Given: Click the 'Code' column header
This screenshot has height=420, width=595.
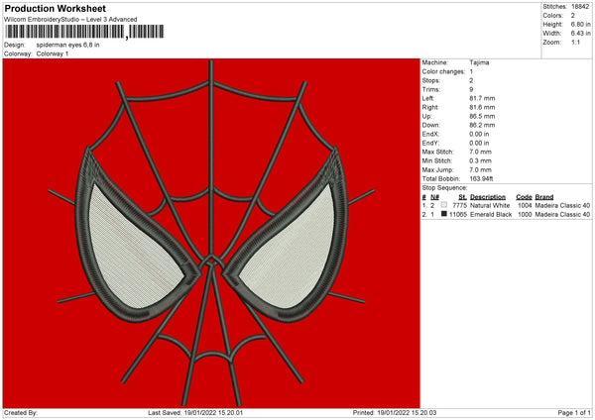Looking at the screenshot, I should 524,197.
